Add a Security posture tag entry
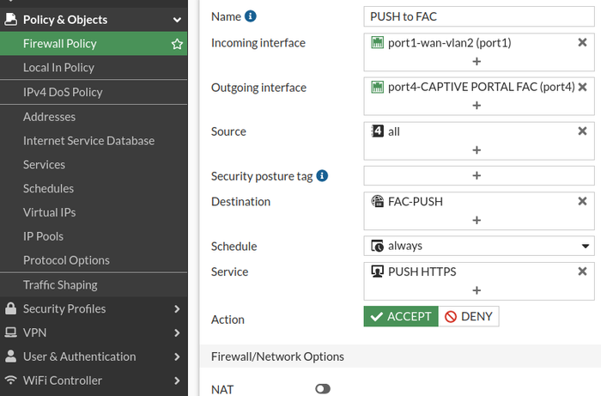601x396 pixels. tap(477, 175)
